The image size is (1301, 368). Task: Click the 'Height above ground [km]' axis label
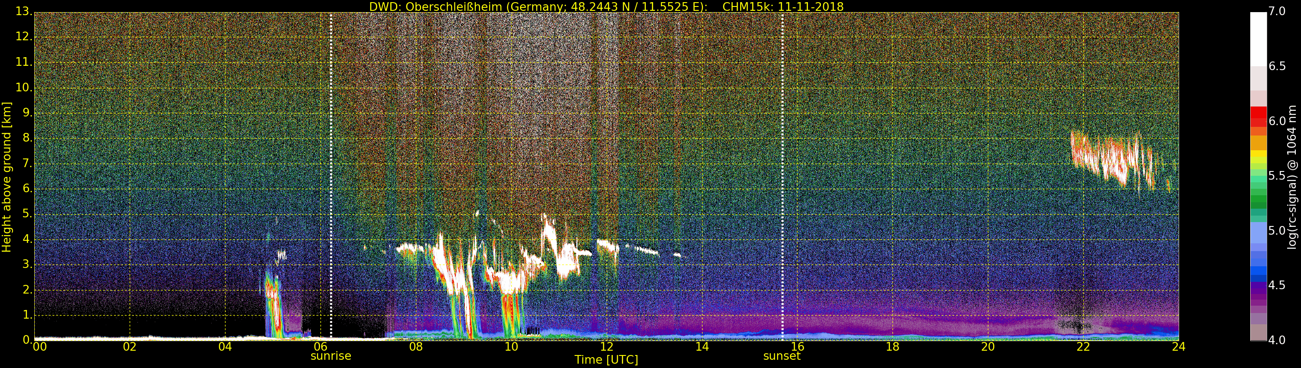point(7,177)
